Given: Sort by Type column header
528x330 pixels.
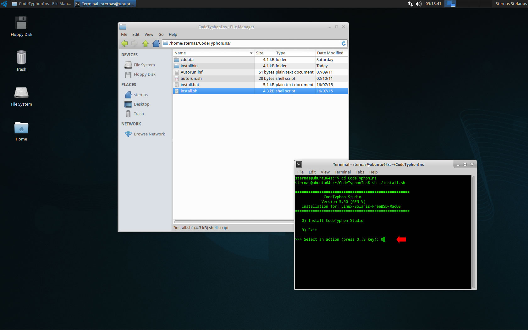Looking at the screenshot, I should (295, 53).
